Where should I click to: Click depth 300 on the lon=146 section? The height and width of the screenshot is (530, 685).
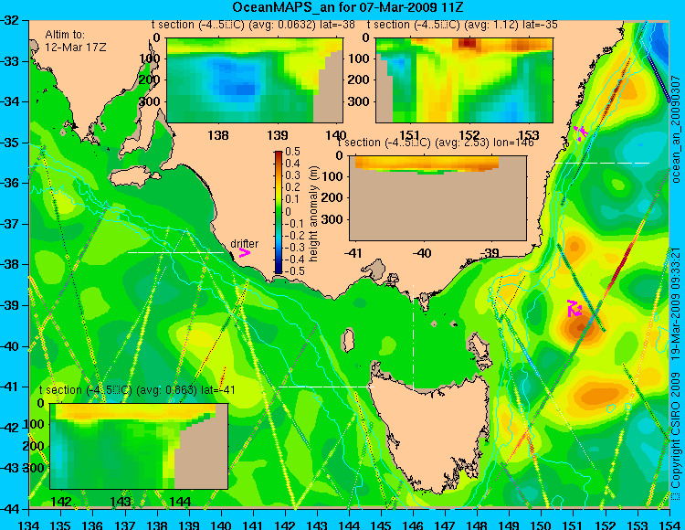pyautogui.click(x=334, y=219)
